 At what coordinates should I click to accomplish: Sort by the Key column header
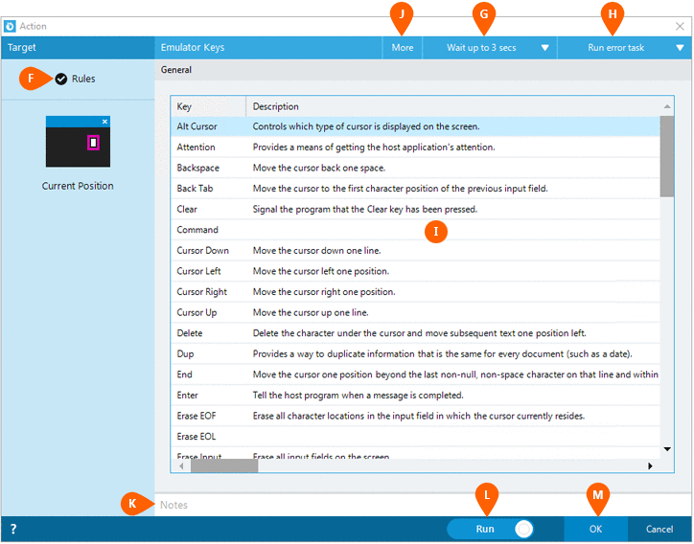(x=208, y=106)
